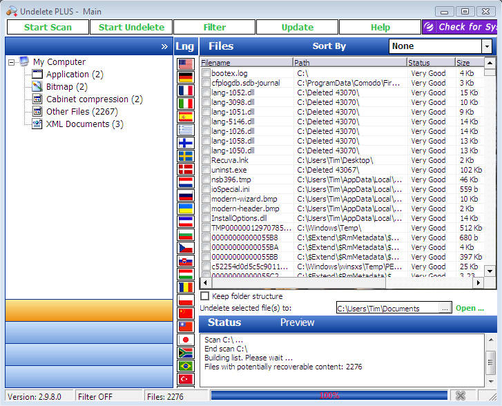
Task: Click the scan progress bar at 100%
Action: pyautogui.click(x=329, y=395)
